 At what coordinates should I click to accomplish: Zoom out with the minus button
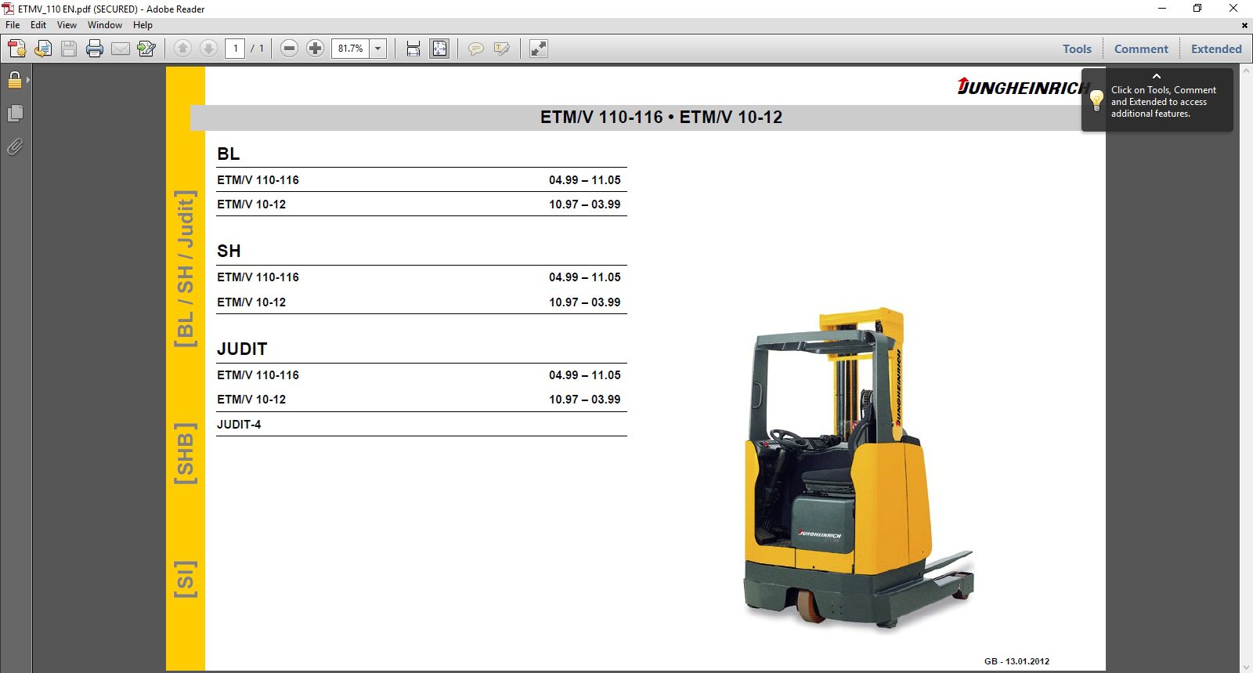(x=289, y=49)
